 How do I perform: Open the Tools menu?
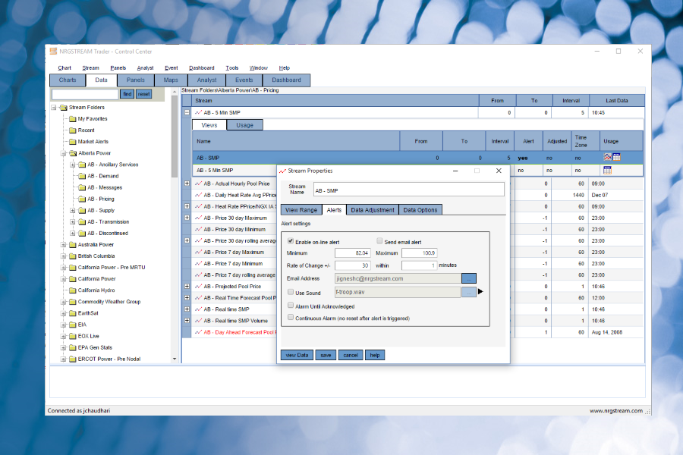pyautogui.click(x=232, y=68)
